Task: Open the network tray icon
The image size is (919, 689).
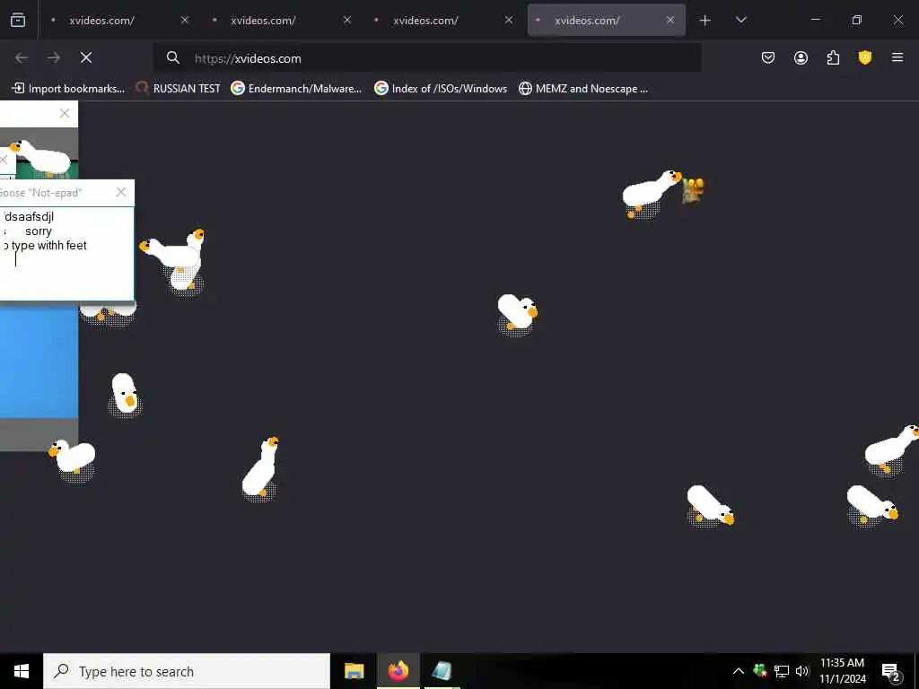Action: click(782, 671)
